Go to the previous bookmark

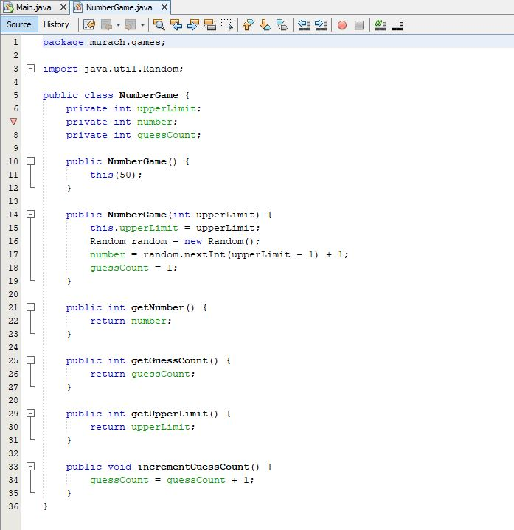[x=248, y=24]
